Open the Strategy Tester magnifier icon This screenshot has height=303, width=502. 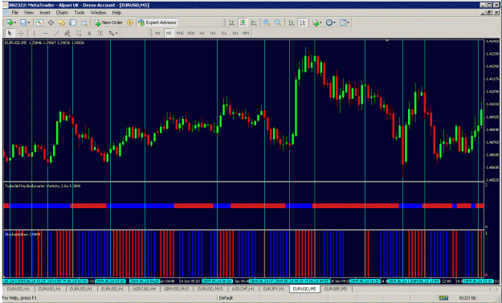tap(84, 23)
